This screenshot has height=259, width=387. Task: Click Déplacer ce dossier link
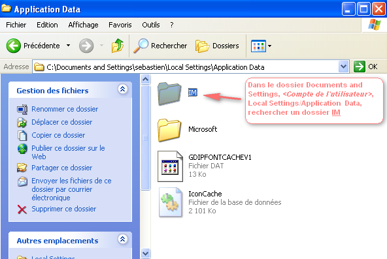pyautogui.click(x=61, y=122)
